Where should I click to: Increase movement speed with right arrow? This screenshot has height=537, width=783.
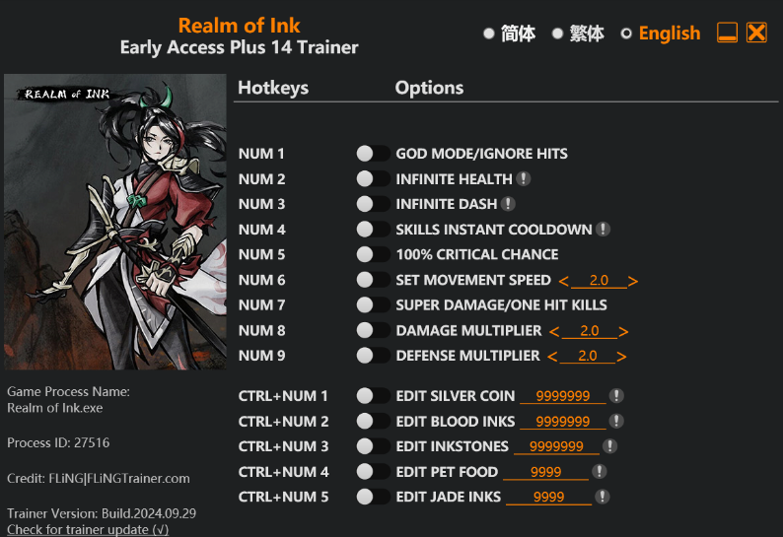(633, 281)
